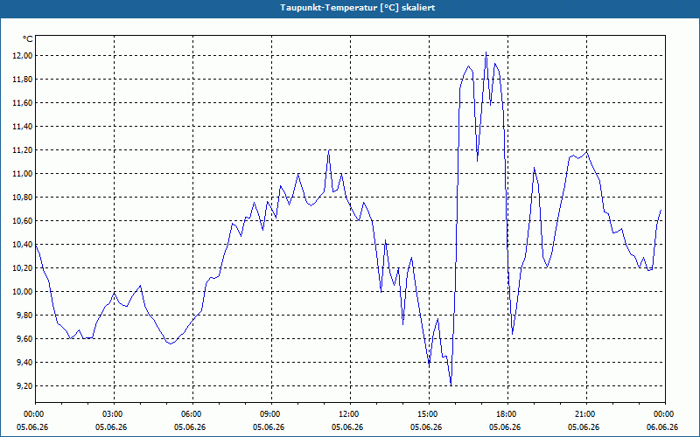
Task: Click the 11,00 y-axis label
Action: pyautogui.click(x=23, y=174)
